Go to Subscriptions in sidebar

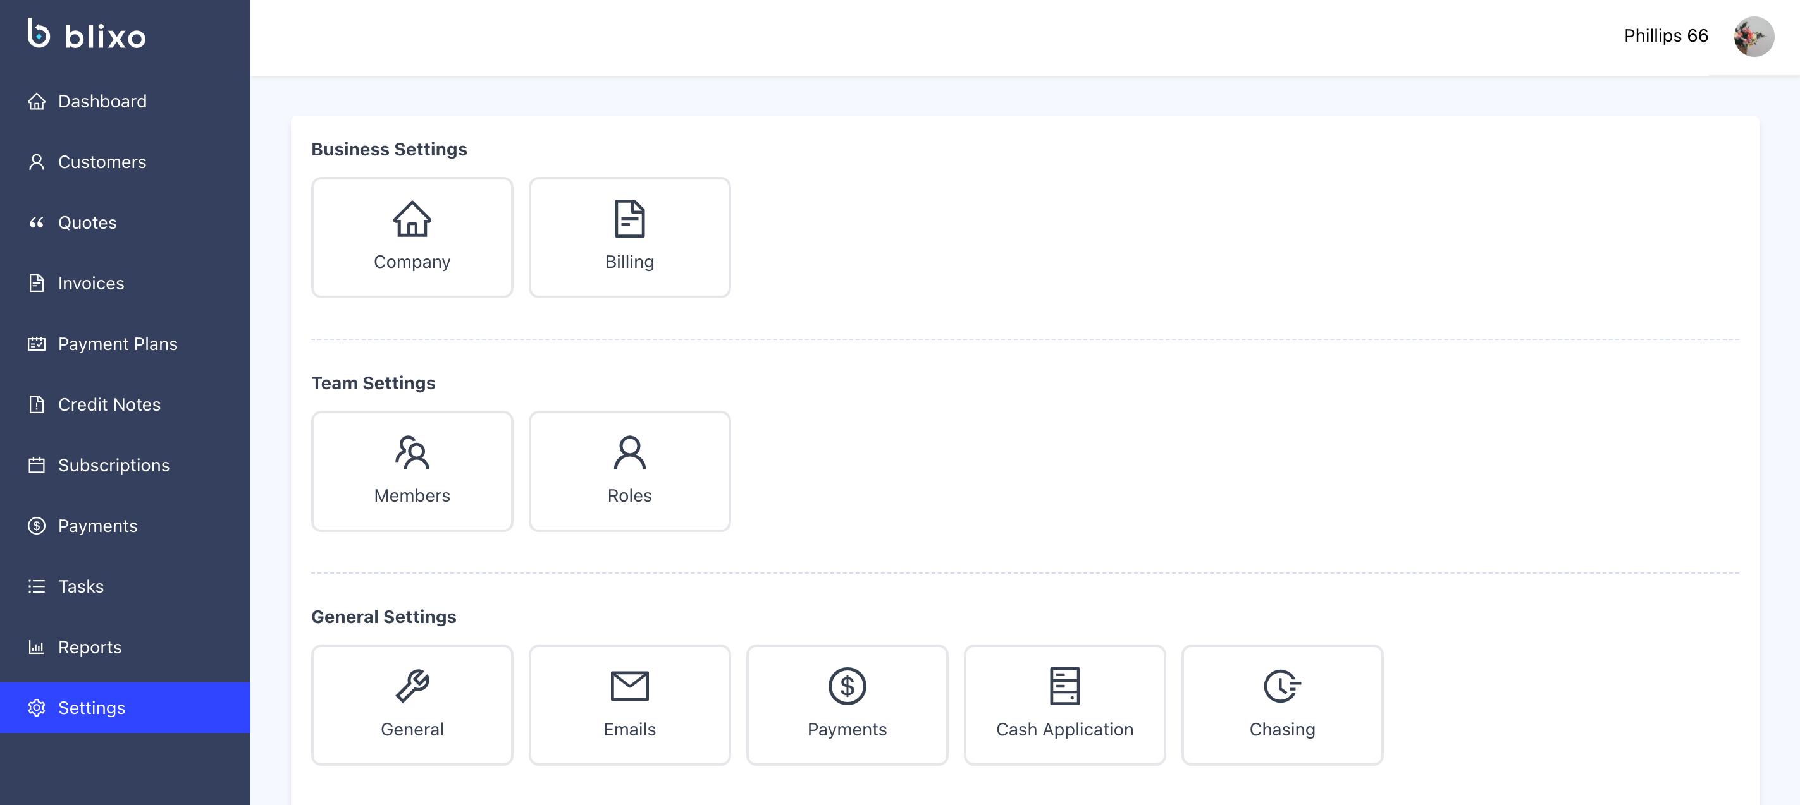(x=113, y=466)
